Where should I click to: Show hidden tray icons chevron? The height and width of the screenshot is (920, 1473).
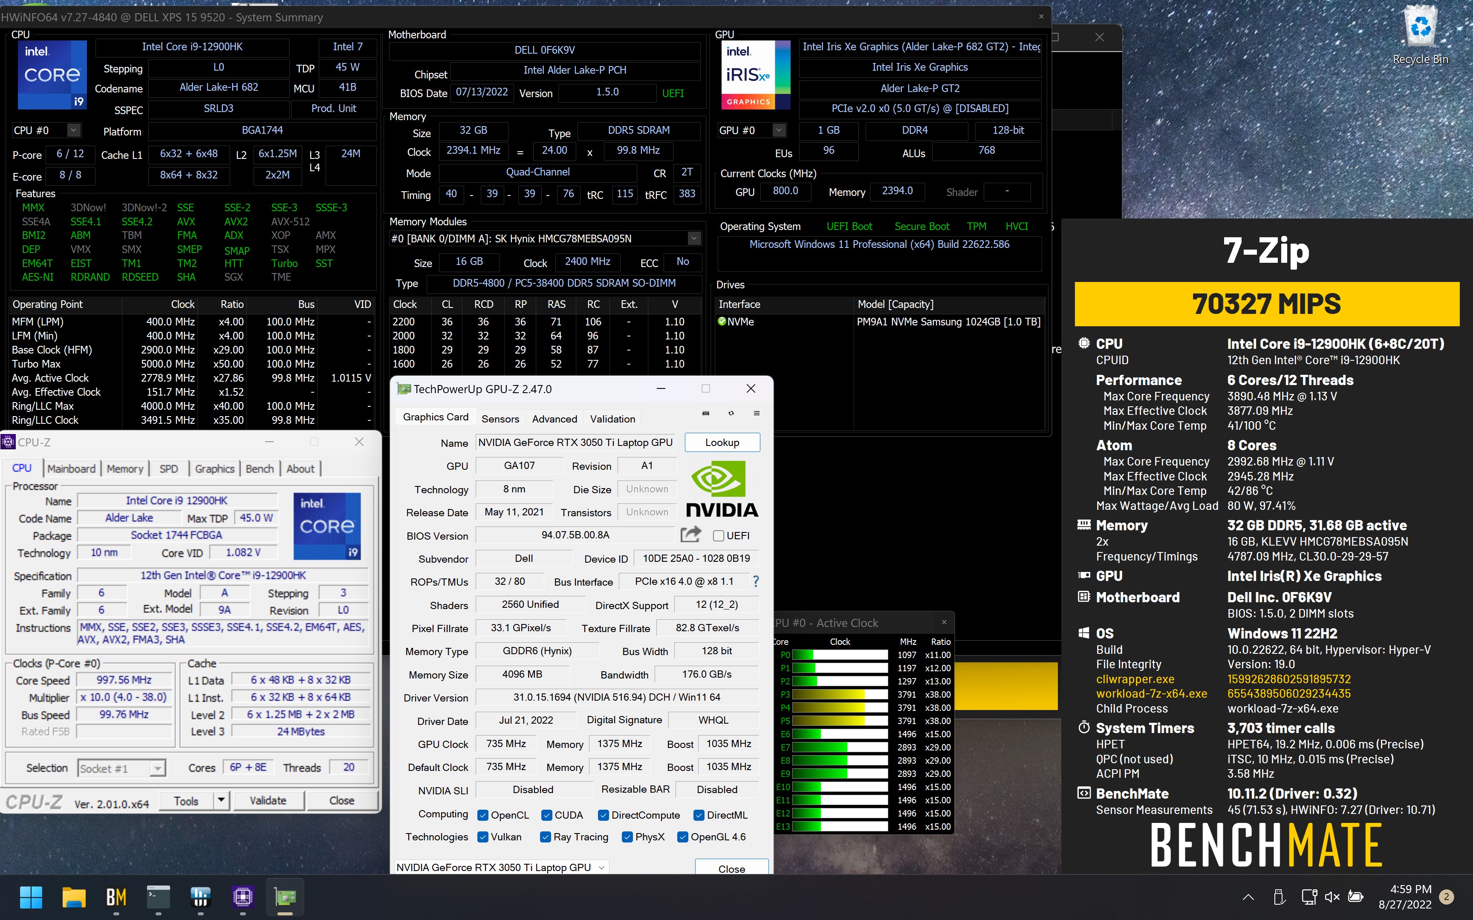click(x=1248, y=897)
